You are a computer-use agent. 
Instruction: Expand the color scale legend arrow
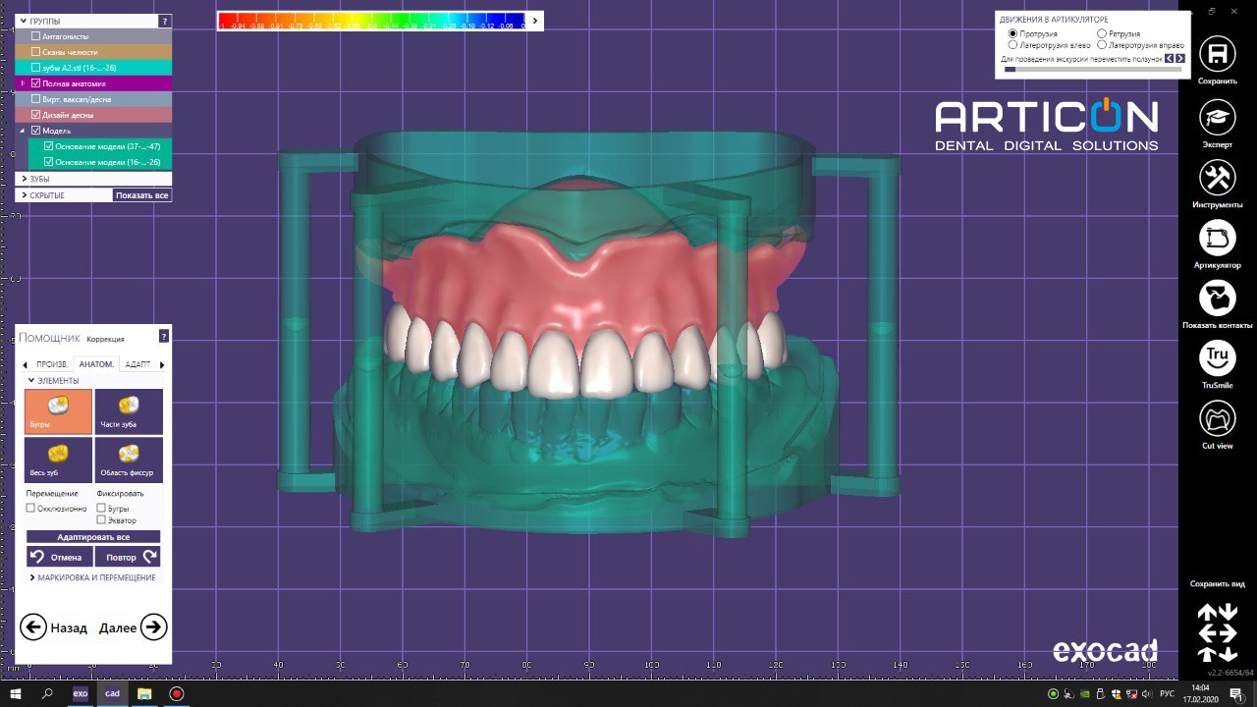coord(535,21)
